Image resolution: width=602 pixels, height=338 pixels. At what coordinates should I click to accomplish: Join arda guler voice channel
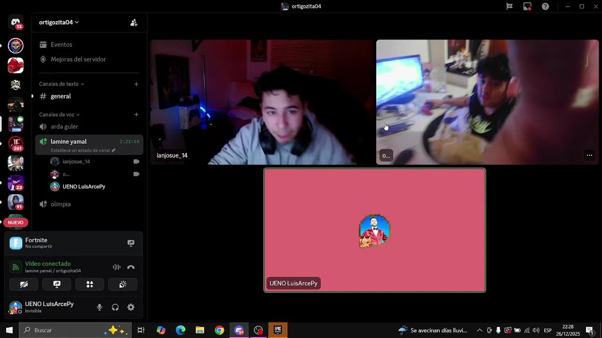tap(89, 127)
